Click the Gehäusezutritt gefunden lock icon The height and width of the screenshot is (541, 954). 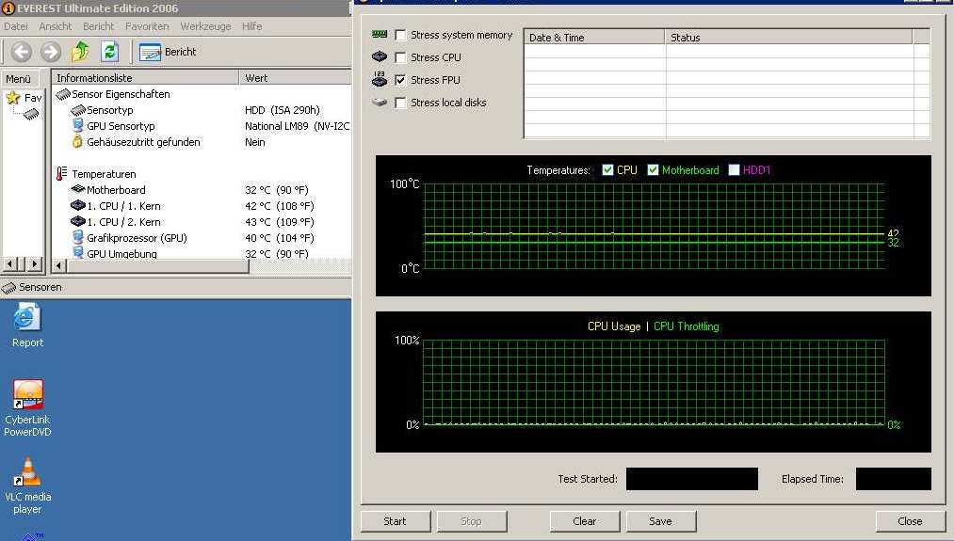[77, 142]
